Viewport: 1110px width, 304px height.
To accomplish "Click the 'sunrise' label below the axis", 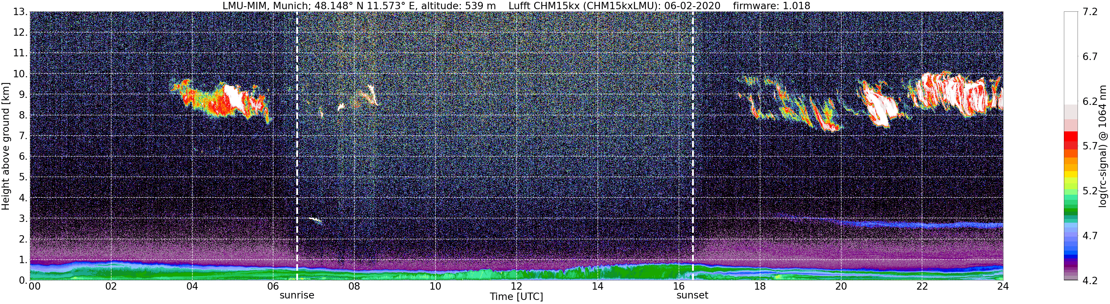I will pyautogui.click(x=297, y=296).
